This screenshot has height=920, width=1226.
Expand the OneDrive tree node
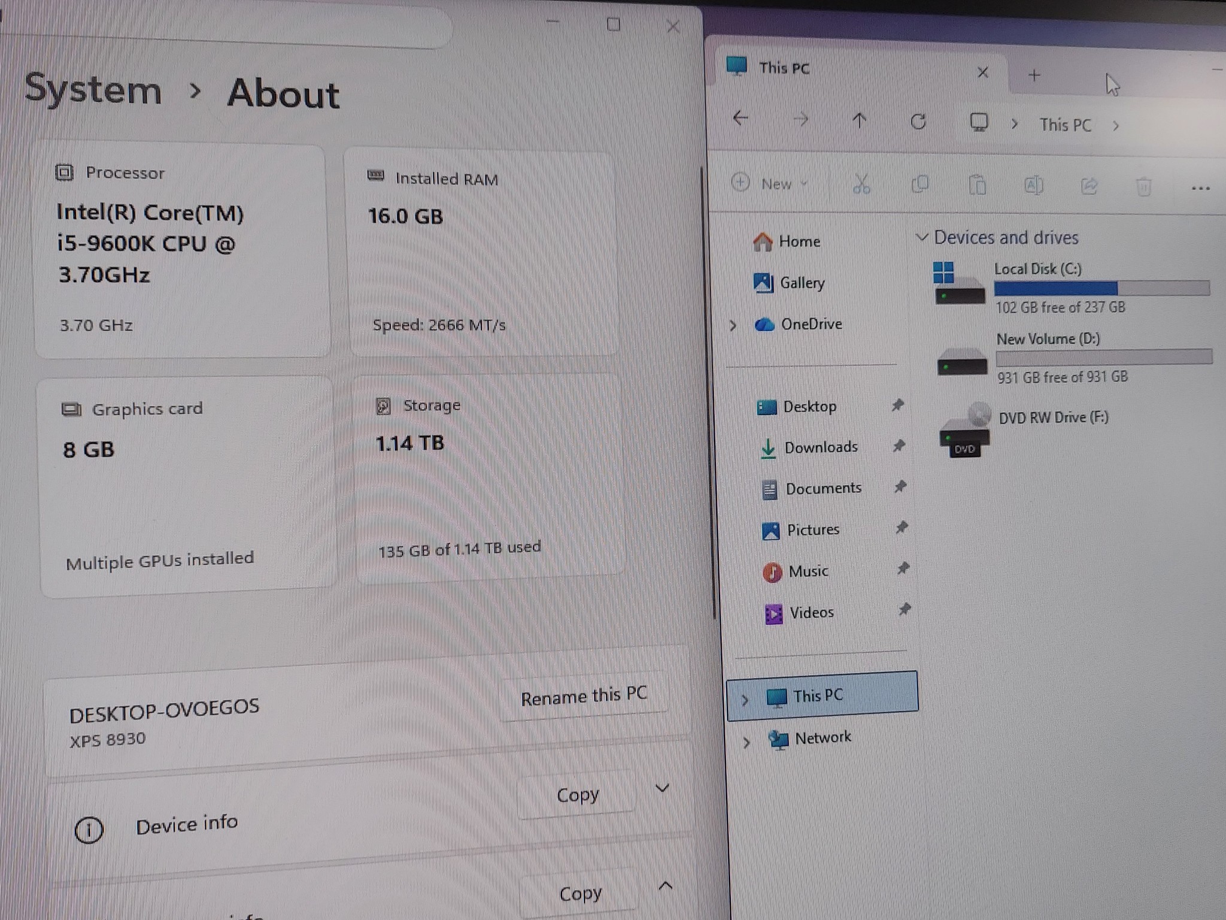pos(733,326)
